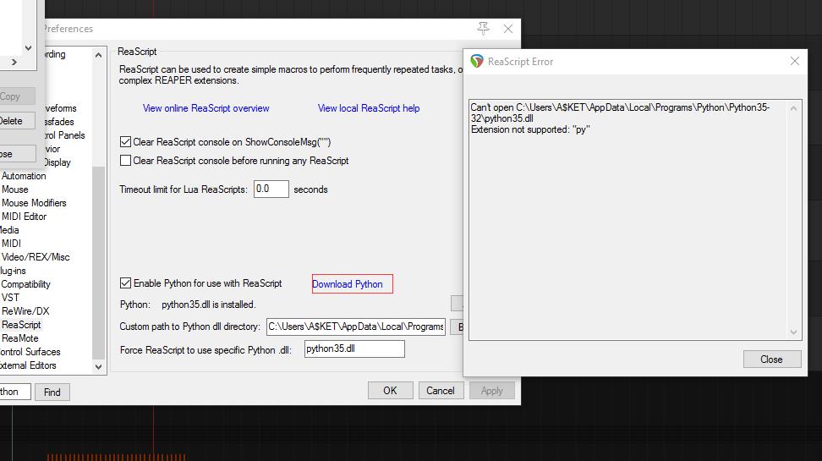This screenshot has width=822, height=461.
Task: Click the 'python35.dll is installed.' status text
Action: click(209, 305)
